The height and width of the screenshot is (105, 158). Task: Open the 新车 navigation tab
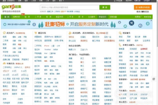coord(81,17)
